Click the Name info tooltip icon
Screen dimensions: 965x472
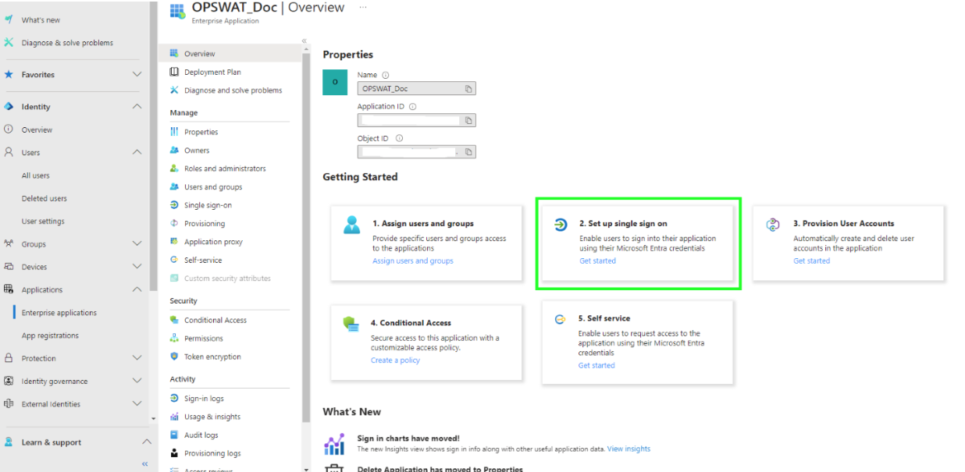point(386,75)
